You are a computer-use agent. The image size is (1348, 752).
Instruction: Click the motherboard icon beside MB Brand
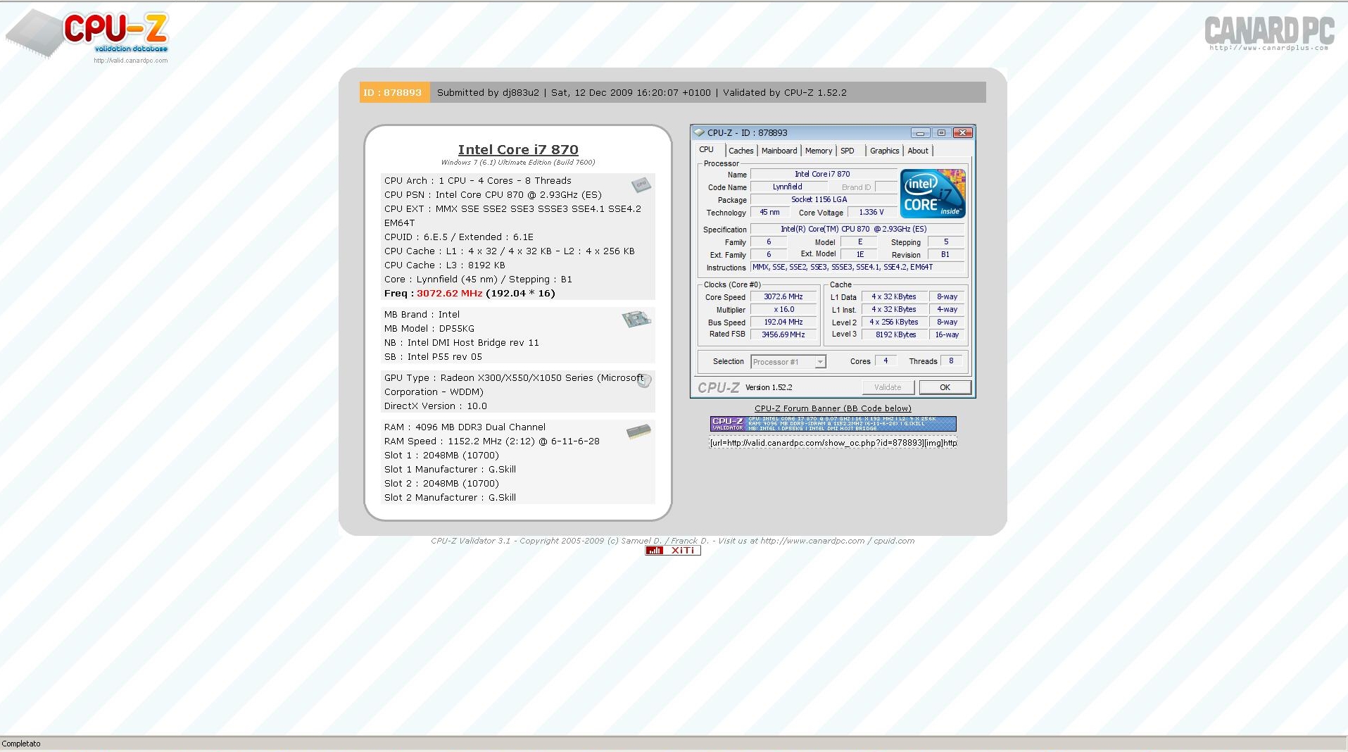pyautogui.click(x=636, y=319)
